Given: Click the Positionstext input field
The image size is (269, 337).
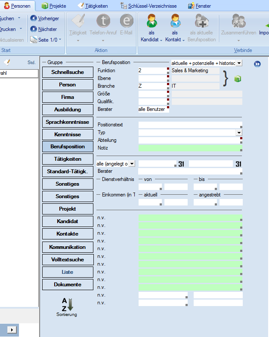Looking at the screenshot, I should click(x=189, y=125).
